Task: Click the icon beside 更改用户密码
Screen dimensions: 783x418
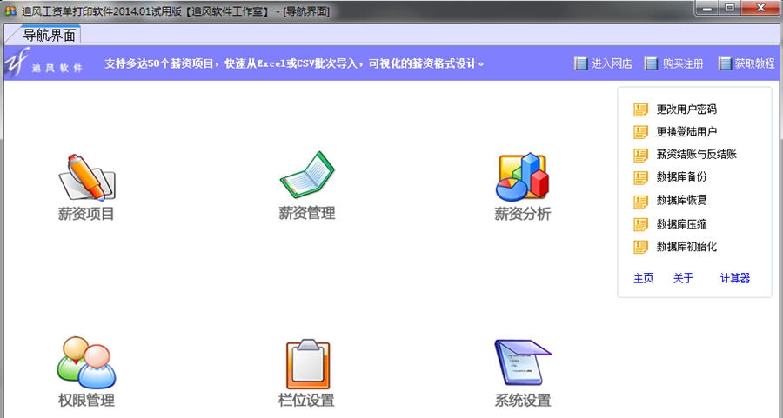Action: (640, 109)
